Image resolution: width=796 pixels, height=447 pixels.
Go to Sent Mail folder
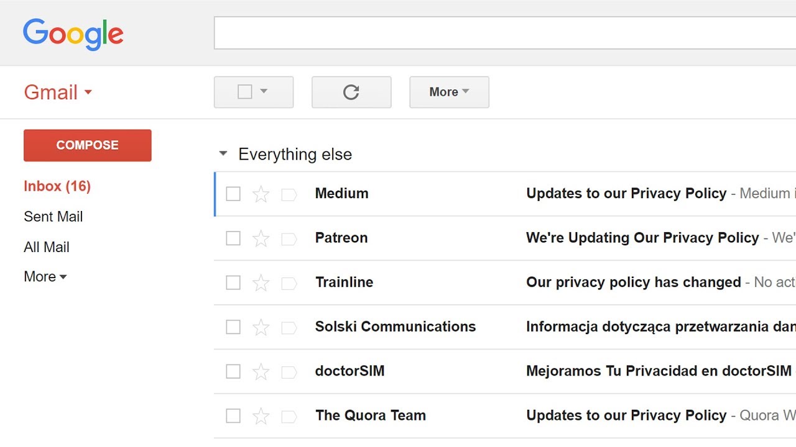tap(53, 217)
